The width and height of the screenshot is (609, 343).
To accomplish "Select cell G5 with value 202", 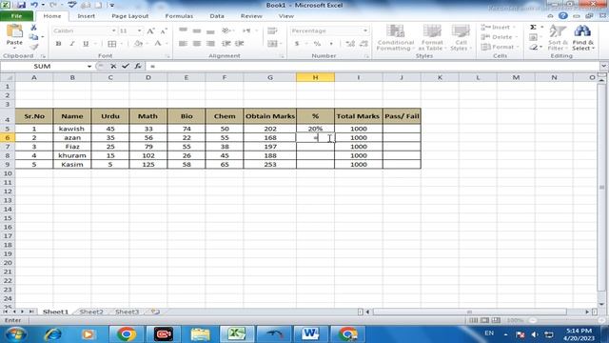I will [x=270, y=129].
